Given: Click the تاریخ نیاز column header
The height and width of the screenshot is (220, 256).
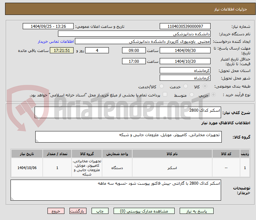Looking at the screenshot, I should tap(27, 154).
